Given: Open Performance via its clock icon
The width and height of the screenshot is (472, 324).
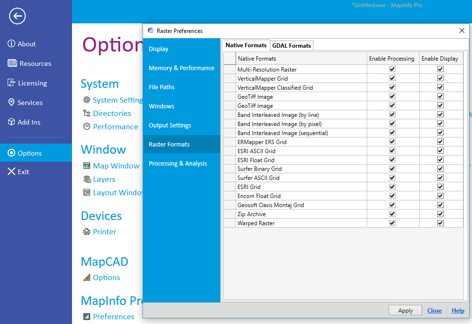Looking at the screenshot, I should point(87,126).
